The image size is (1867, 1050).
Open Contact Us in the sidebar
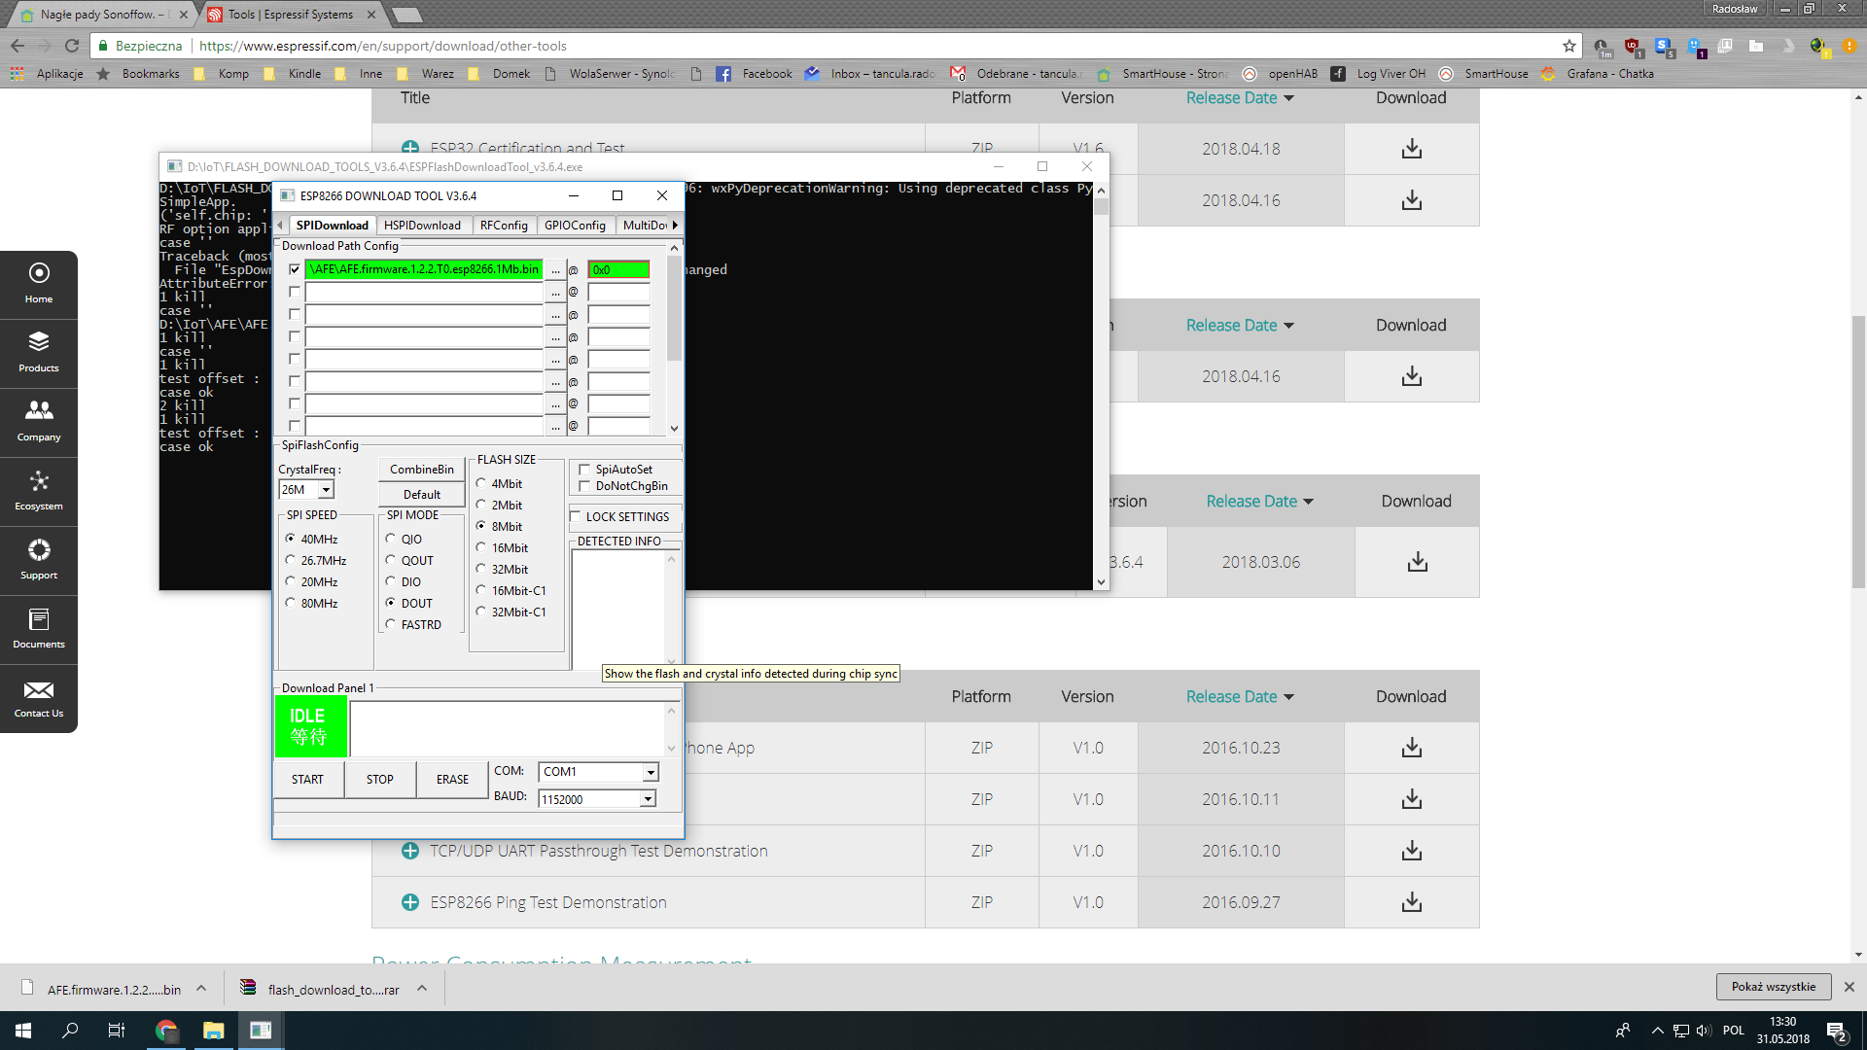tap(39, 698)
